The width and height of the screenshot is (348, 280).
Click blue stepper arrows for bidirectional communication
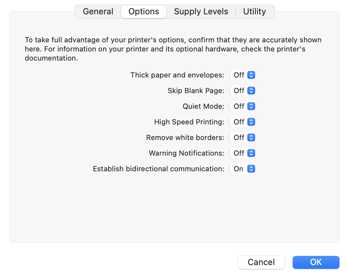coord(251,169)
